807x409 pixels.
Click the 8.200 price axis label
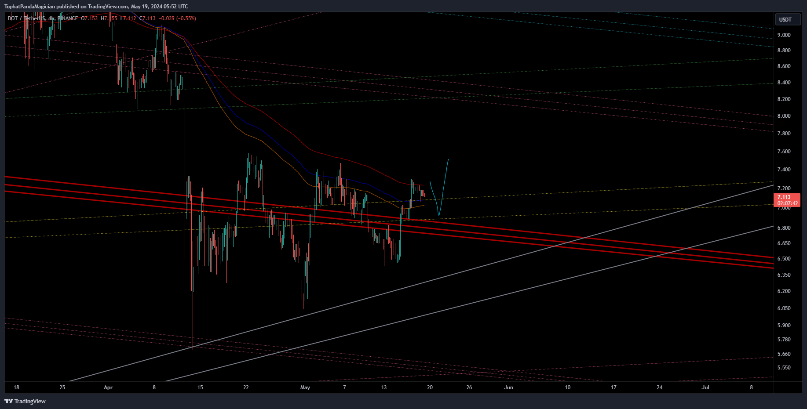point(784,99)
